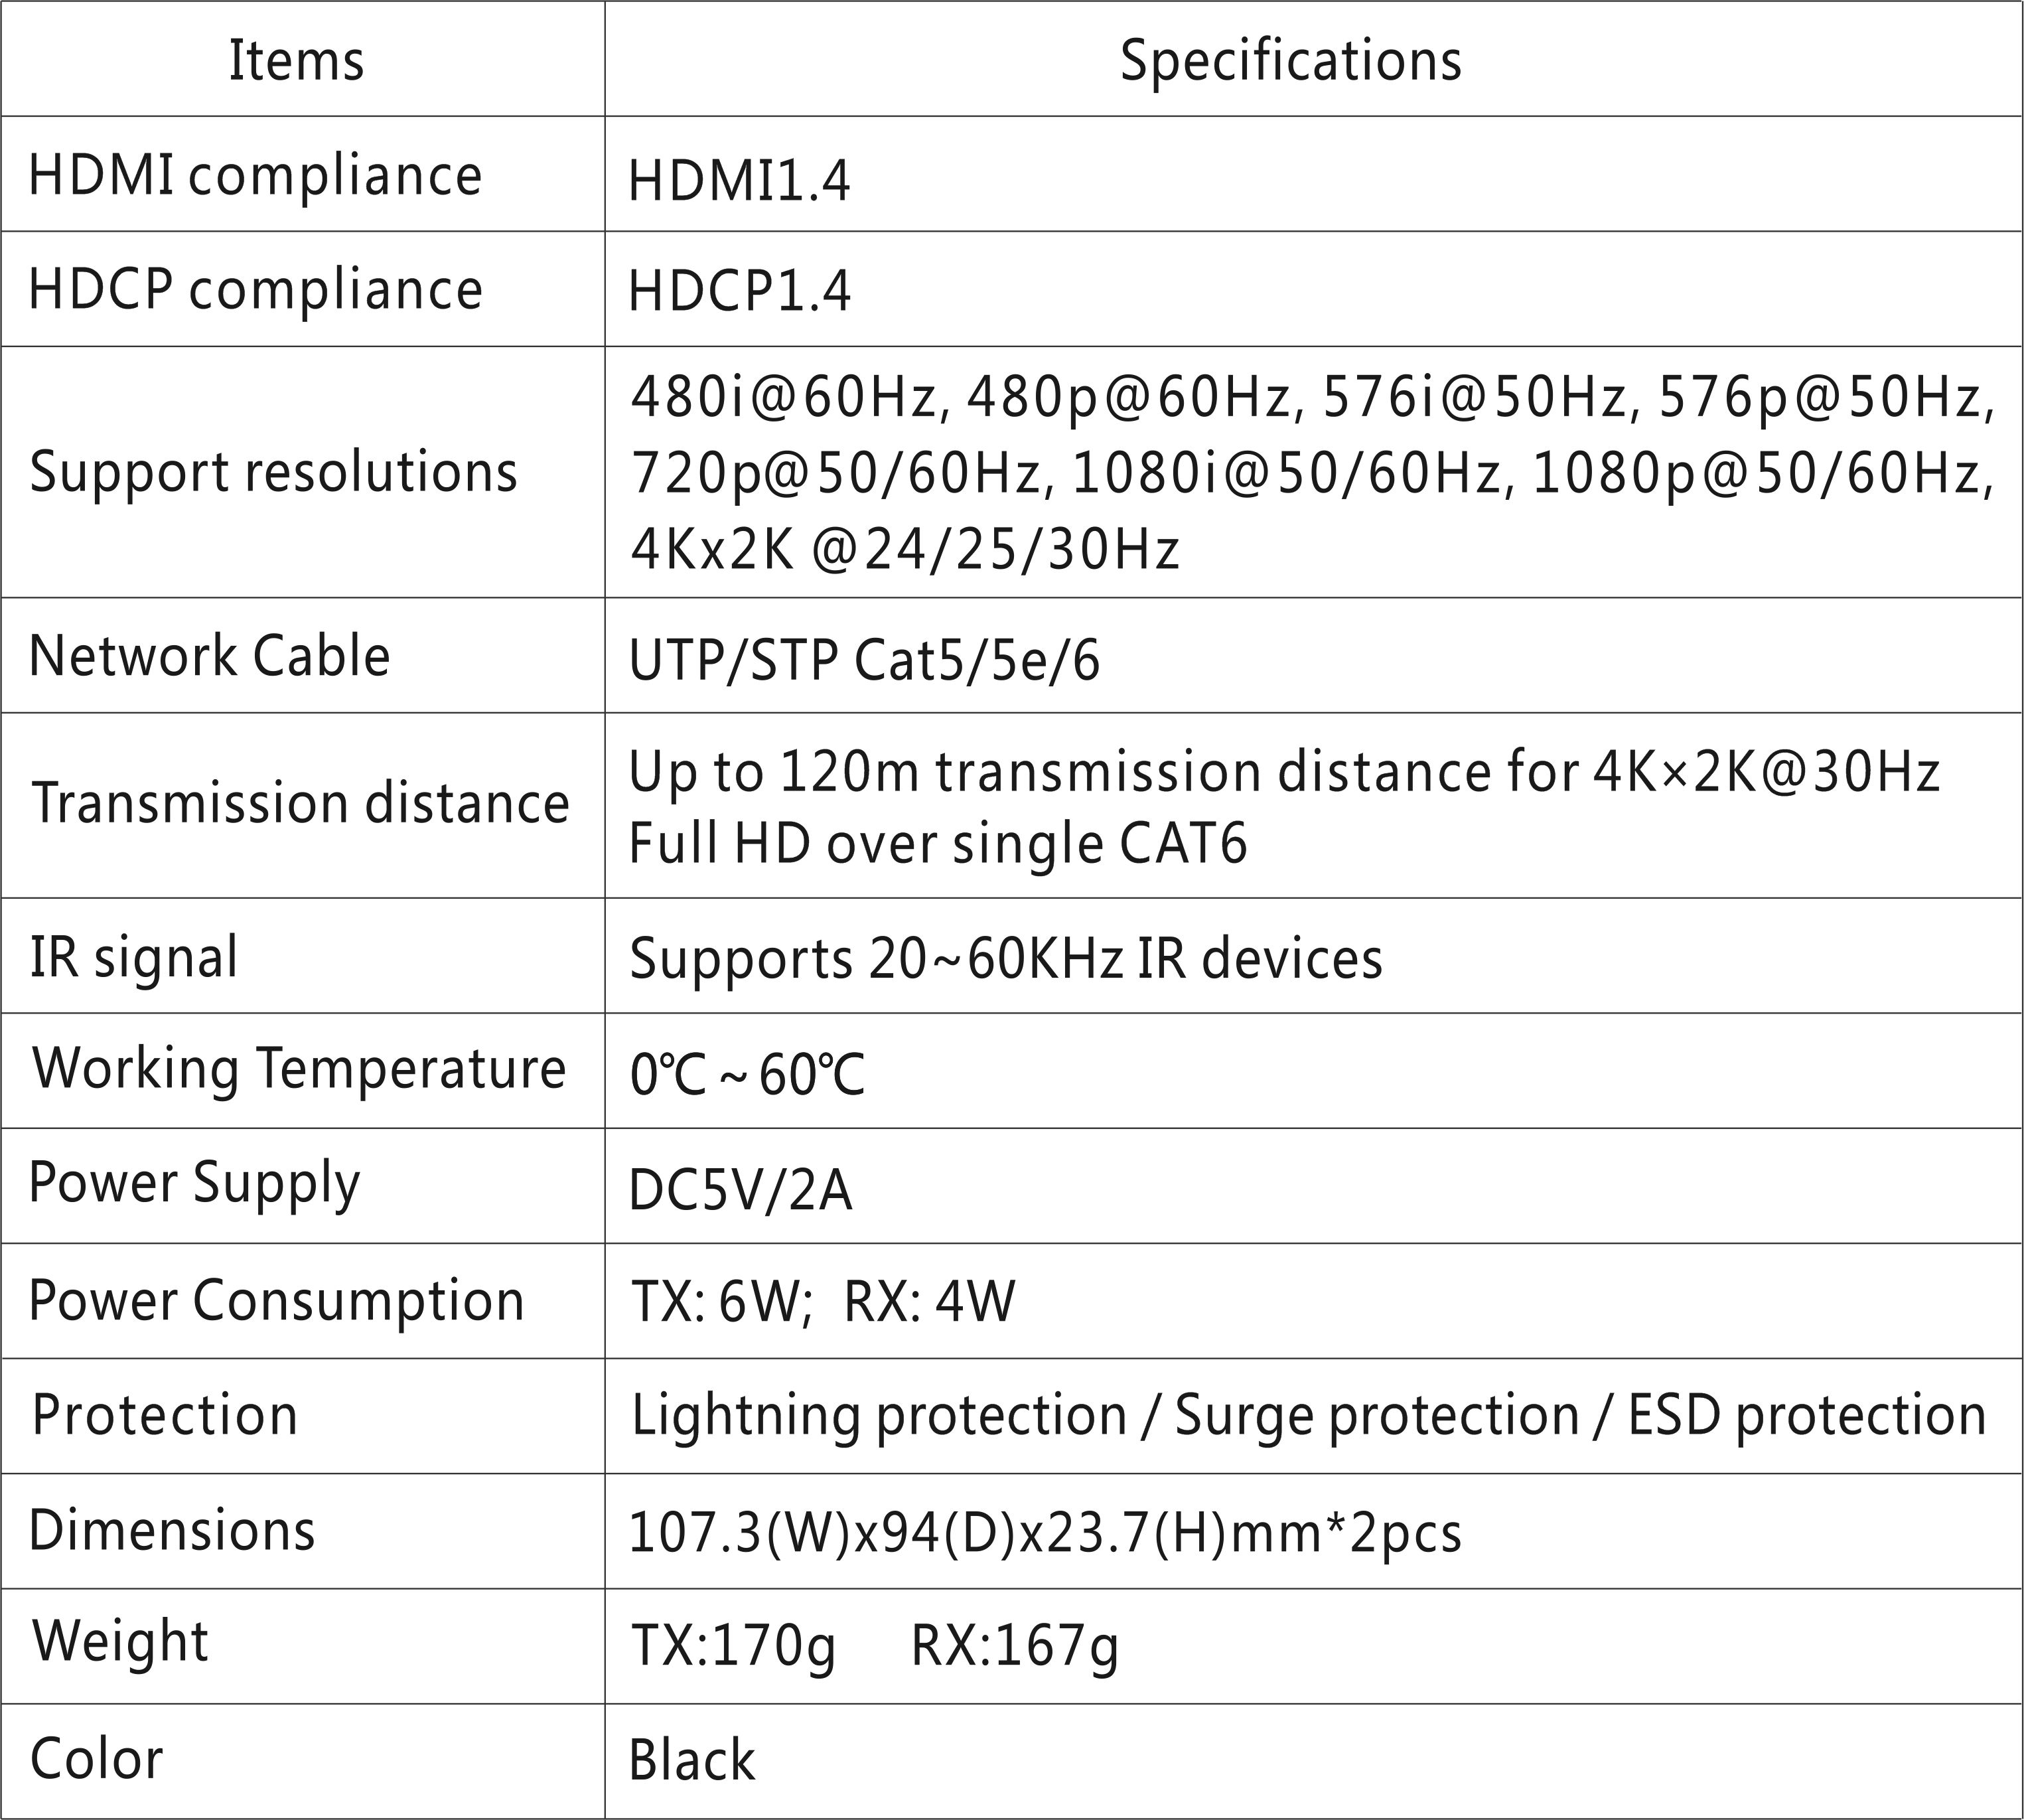
Task: Select the Lightning protection specification text
Action: click(x=879, y=1416)
